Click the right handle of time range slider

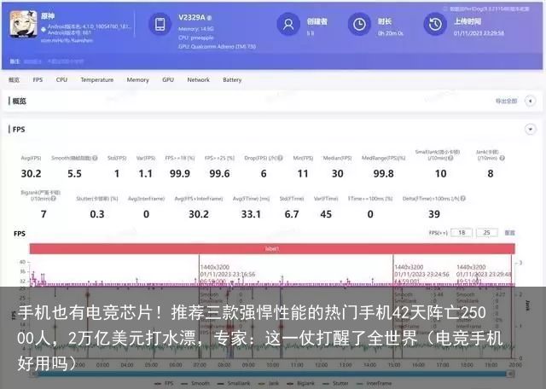(x=511, y=374)
